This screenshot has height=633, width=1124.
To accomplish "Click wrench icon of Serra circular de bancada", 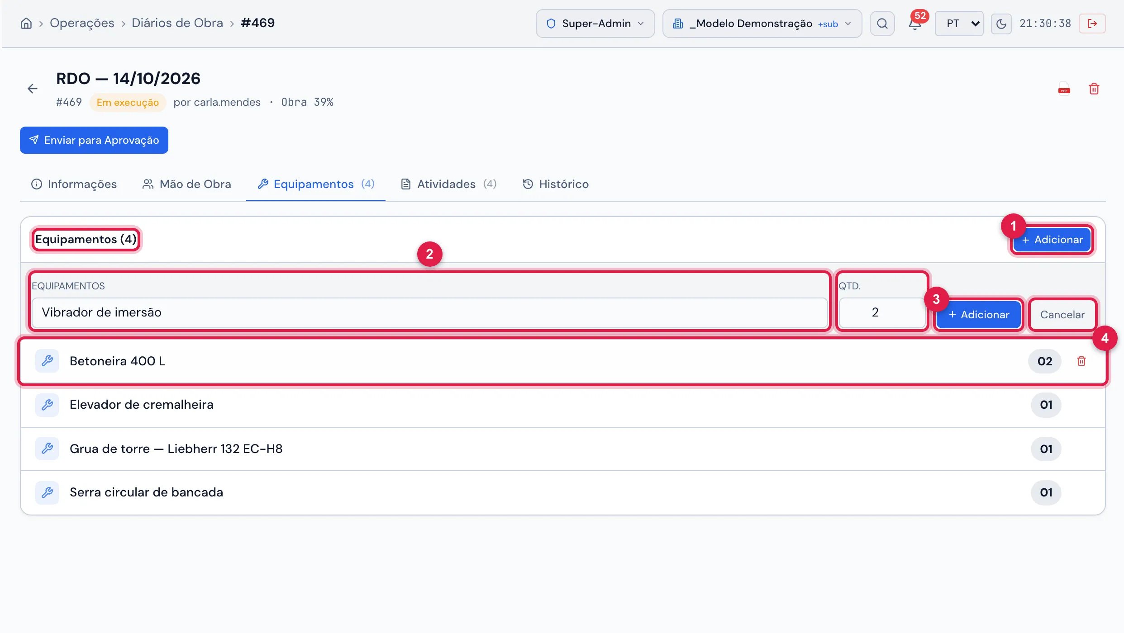I will point(47,492).
